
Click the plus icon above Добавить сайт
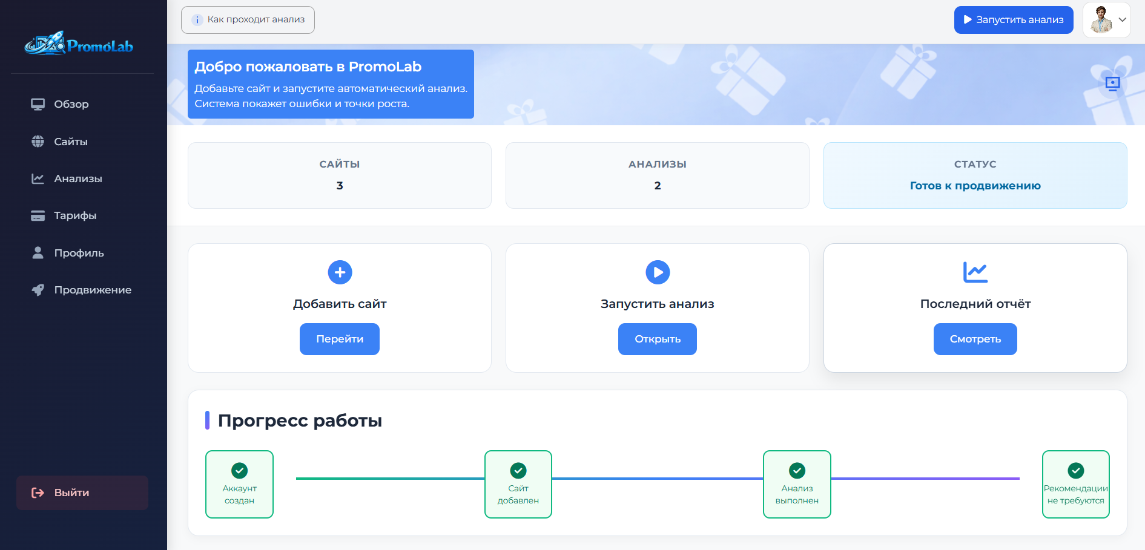coord(340,272)
